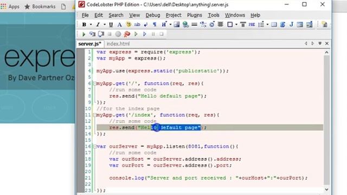Open the Search menu

coord(116,15)
